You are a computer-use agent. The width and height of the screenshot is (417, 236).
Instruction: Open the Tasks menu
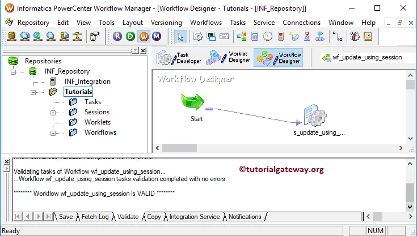(238, 23)
